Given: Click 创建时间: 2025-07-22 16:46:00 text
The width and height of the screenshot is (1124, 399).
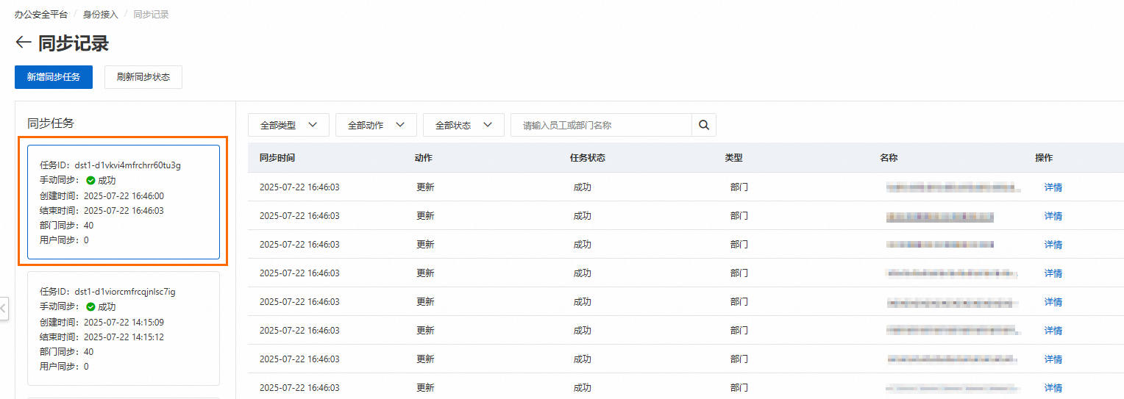Looking at the screenshot, I should [x=102, y=195].
